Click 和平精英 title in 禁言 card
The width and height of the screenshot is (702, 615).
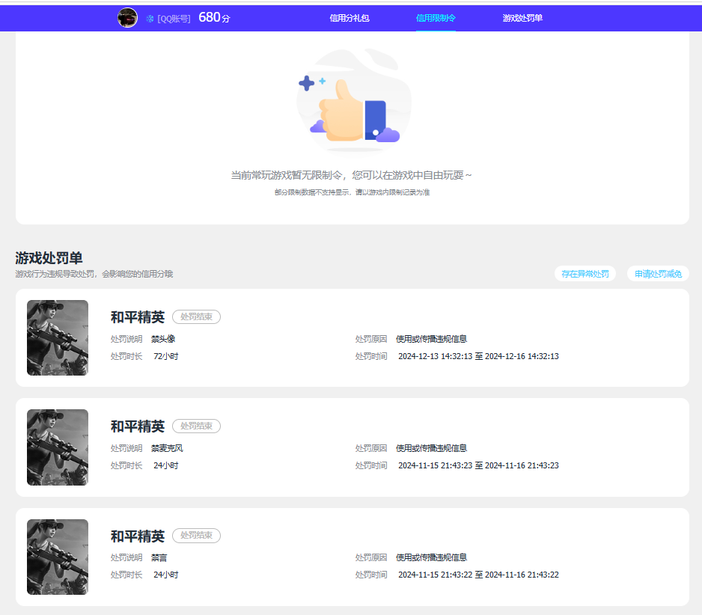click(x=138, y=536)
